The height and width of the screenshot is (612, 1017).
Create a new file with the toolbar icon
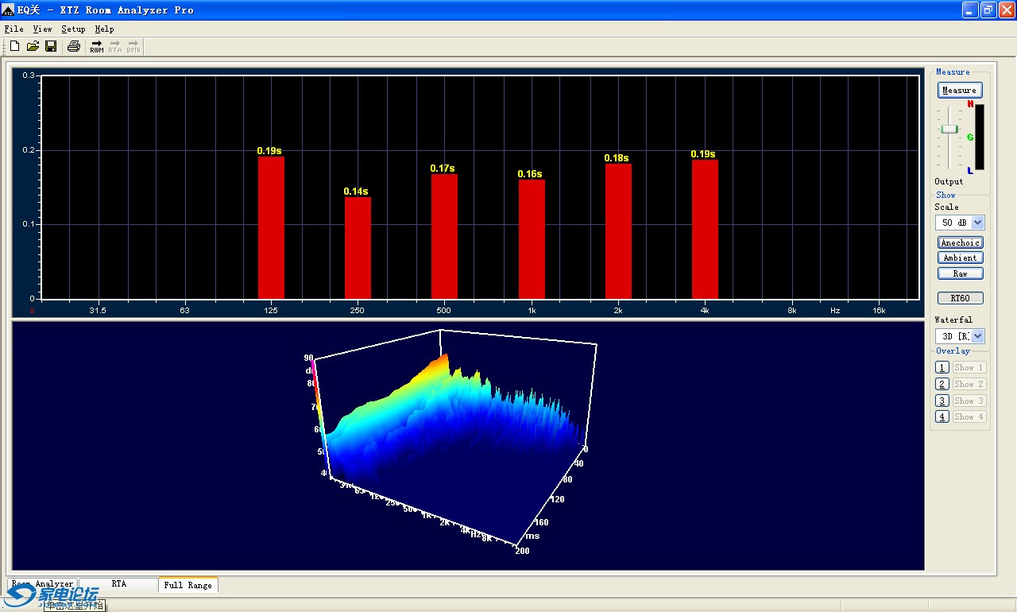coord(14,46)
